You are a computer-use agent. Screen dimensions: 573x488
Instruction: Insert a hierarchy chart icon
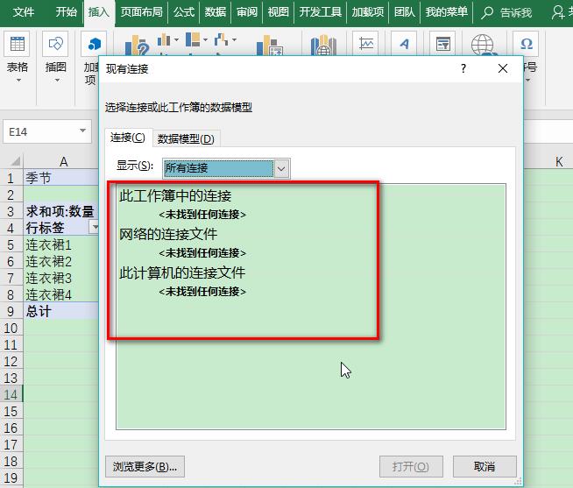coord(193,39)
